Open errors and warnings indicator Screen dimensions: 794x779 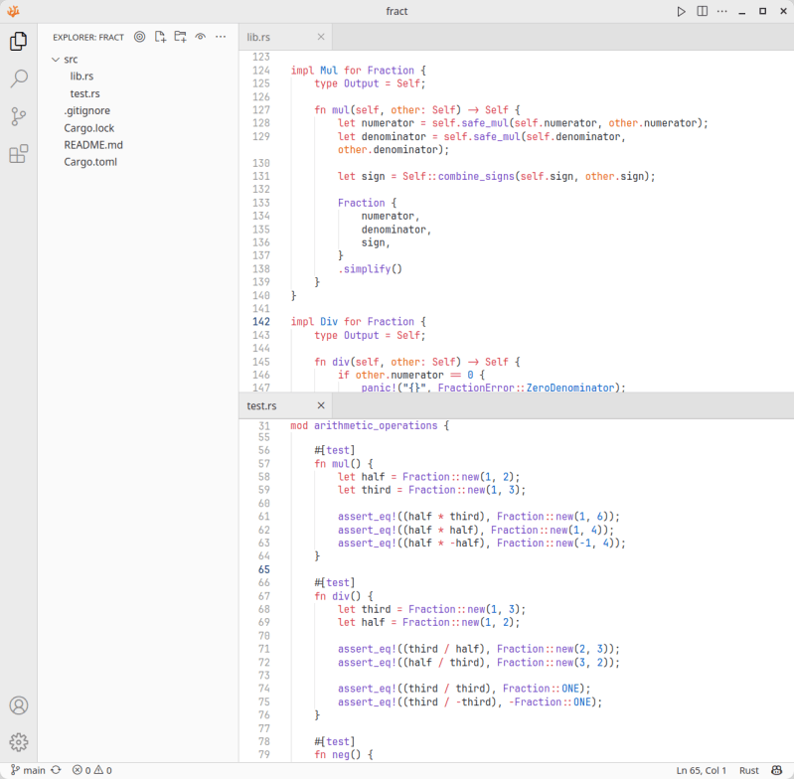pyautogui.click(x=91, y=770)
